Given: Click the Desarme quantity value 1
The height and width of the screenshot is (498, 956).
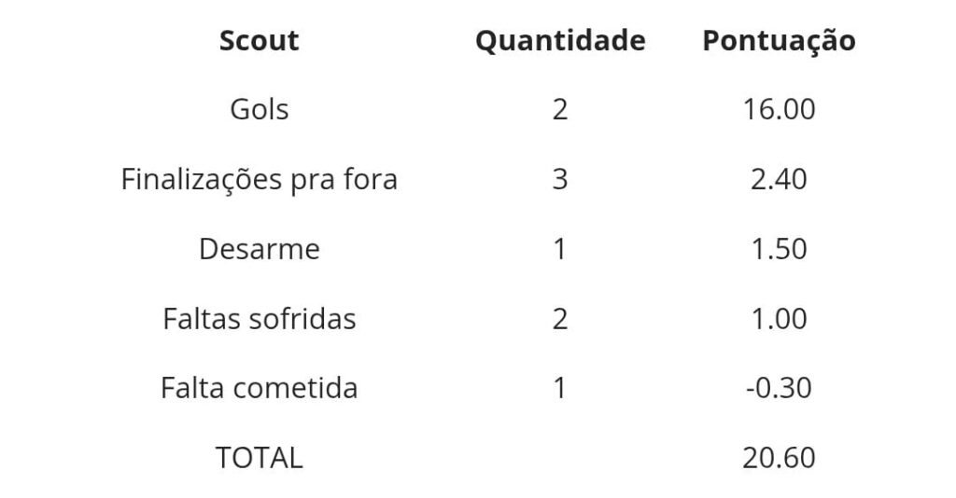Looking at the screenshot, I should coord(560,249).
